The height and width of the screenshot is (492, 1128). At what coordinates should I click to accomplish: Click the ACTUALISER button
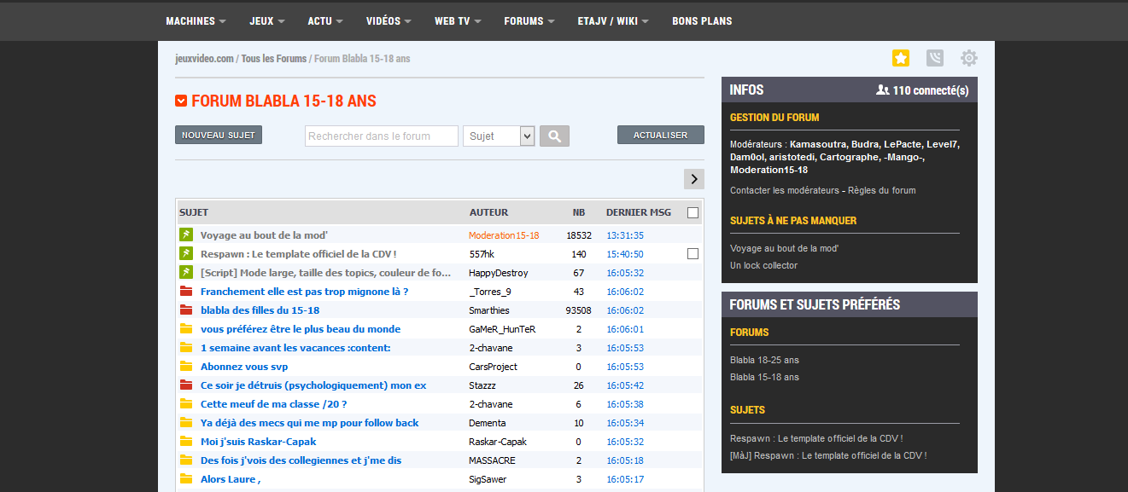point(661,135)
